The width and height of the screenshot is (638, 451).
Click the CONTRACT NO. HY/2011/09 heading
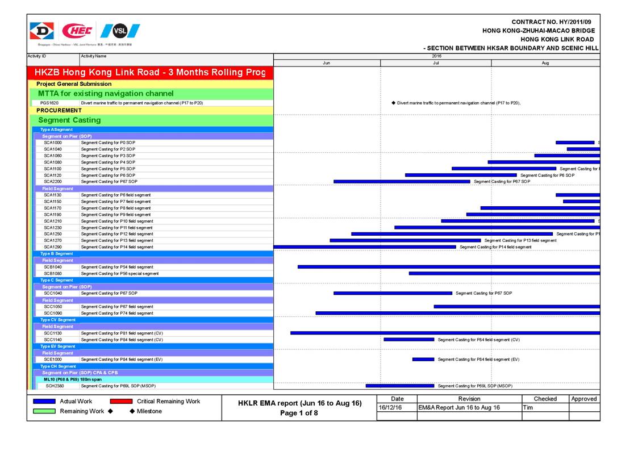click(x=551, y=22)
